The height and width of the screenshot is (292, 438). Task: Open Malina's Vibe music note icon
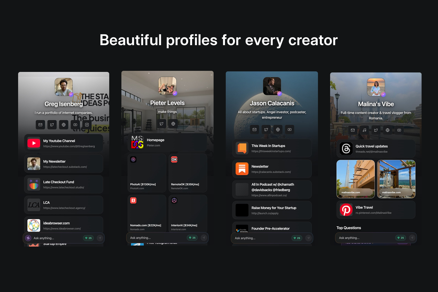[364, 130]
